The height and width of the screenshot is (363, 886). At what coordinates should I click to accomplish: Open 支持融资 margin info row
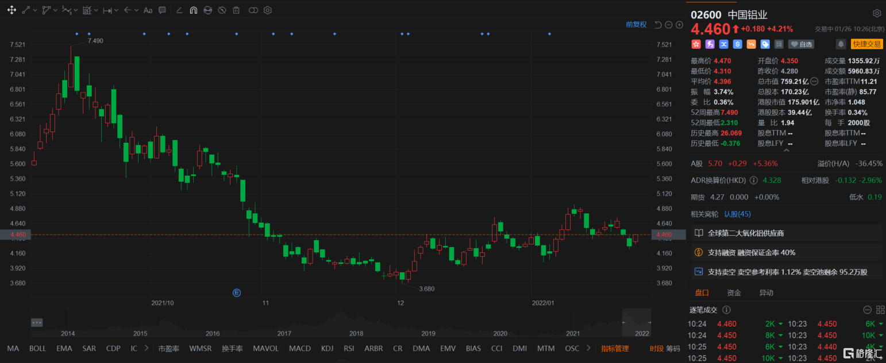pos(786,252)
